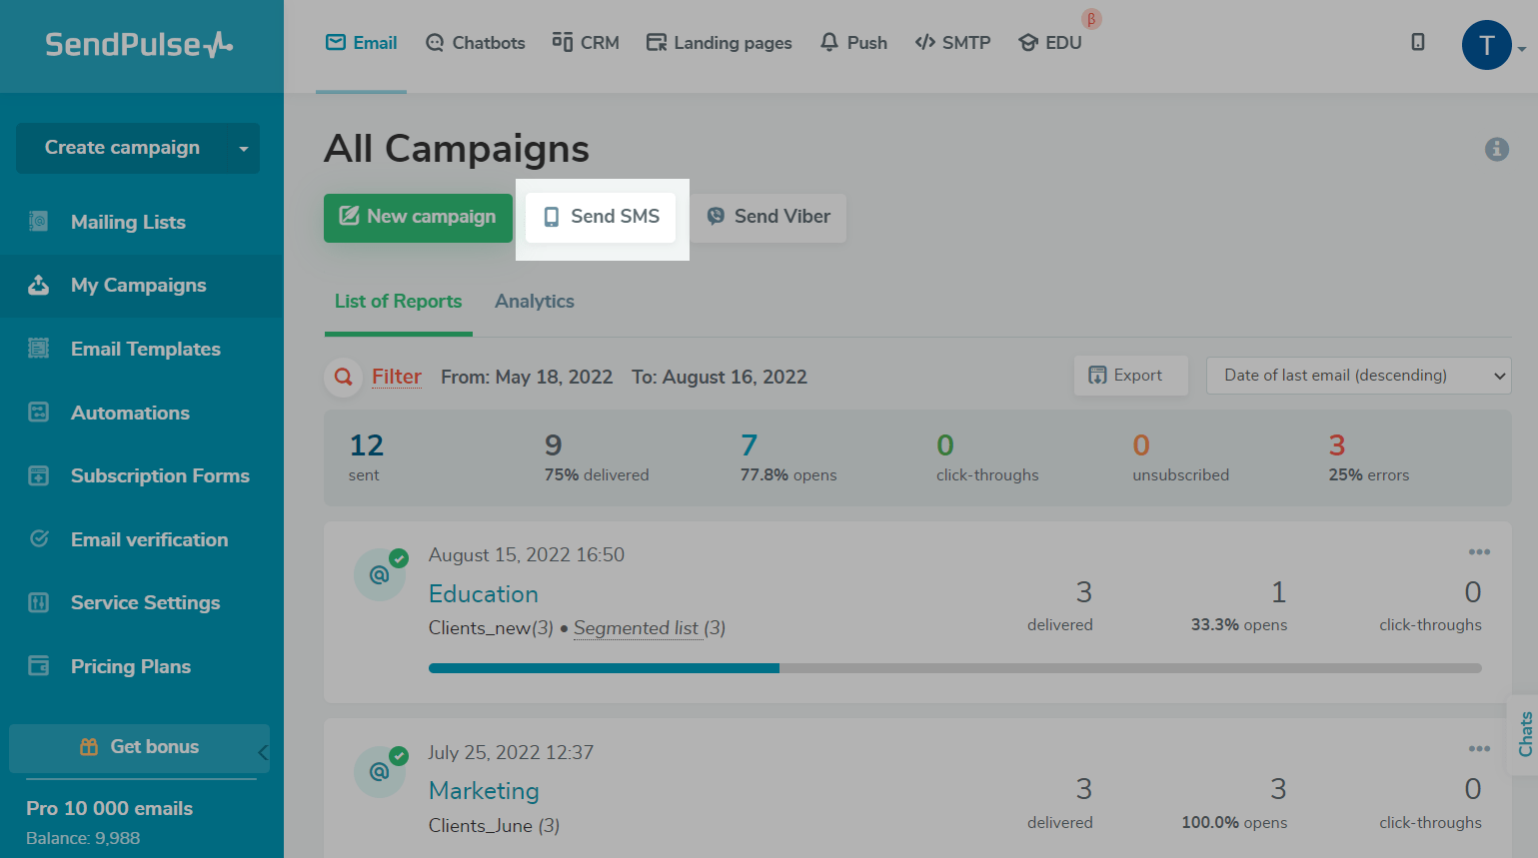Click the 12 sent statistic
This screenshot has width=1538, height=858.
[367, 456]
